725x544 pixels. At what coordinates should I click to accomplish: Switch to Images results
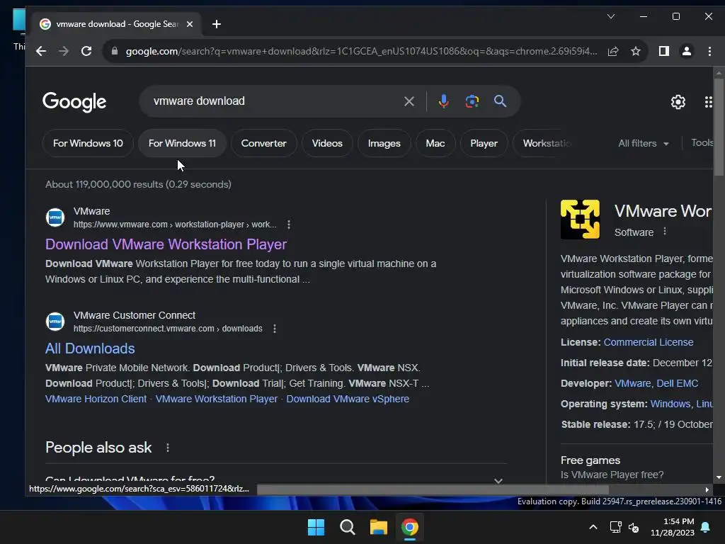tap(384, 143)
